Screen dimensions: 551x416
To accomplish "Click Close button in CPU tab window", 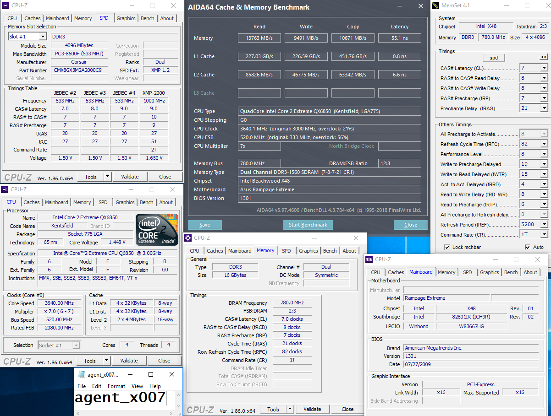I will [x=164, y=361].
